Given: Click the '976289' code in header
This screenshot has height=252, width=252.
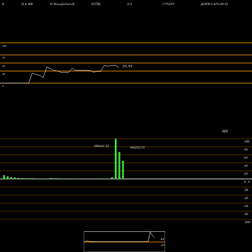Looking at the screenshot, I should 168,4.
